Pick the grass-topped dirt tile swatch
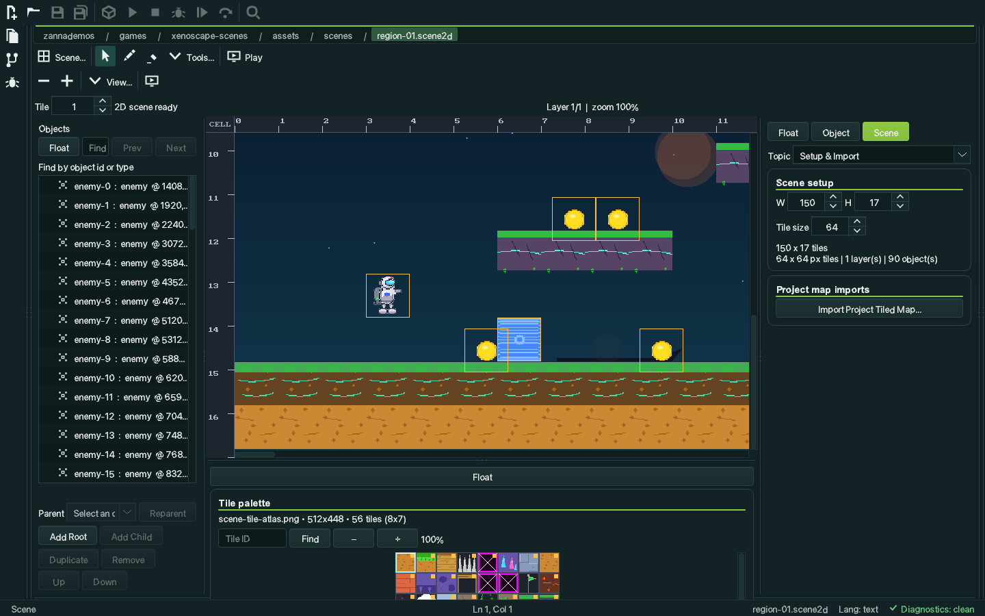Viewport: 985px width, 616px height. [426, 563]
